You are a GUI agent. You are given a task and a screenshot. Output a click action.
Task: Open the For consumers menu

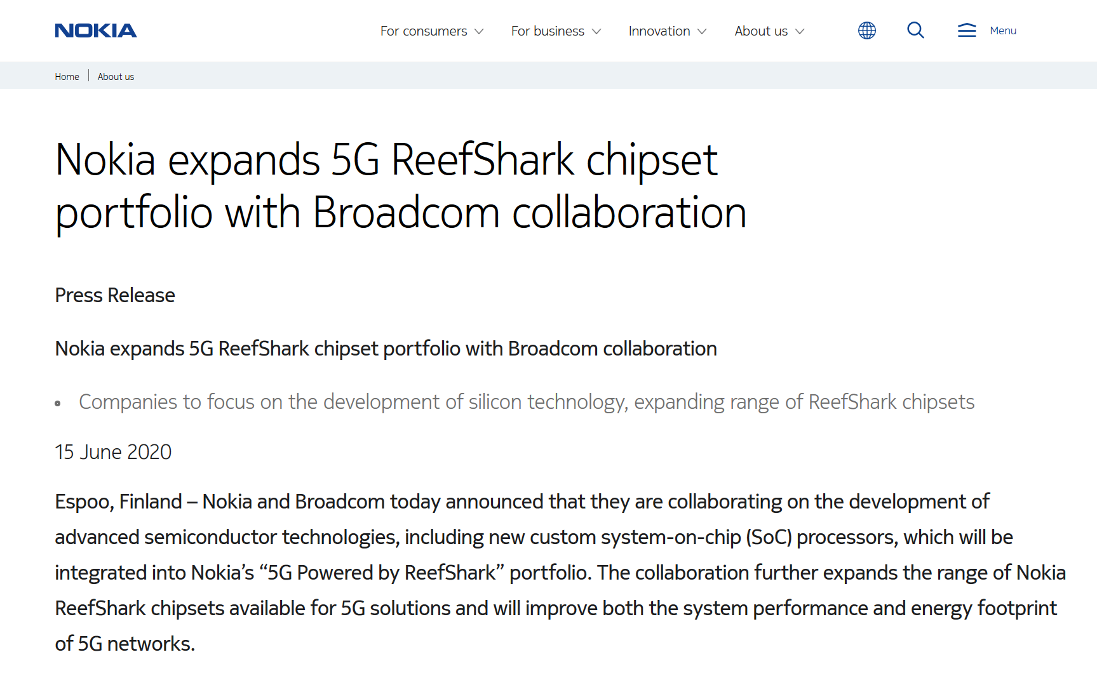click(x=424, y=31)
